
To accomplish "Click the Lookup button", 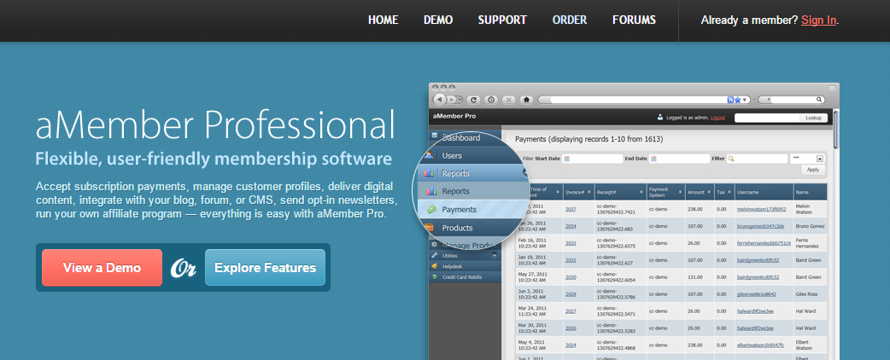I will pyautogui.click(x=813, y=118).
